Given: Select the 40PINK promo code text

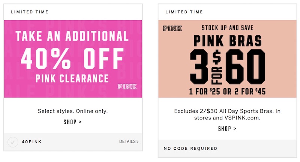Looking at the screenshot, I should 31,142.
